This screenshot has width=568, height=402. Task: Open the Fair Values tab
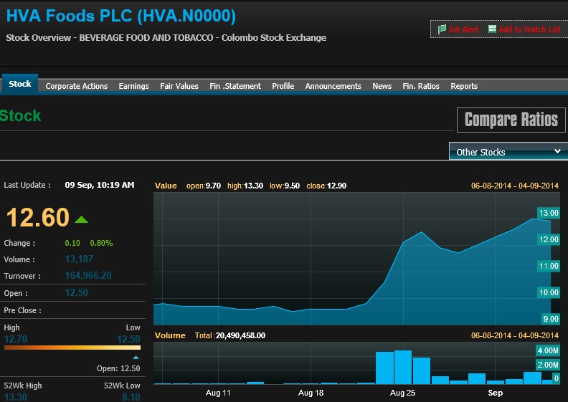point(179,86)
